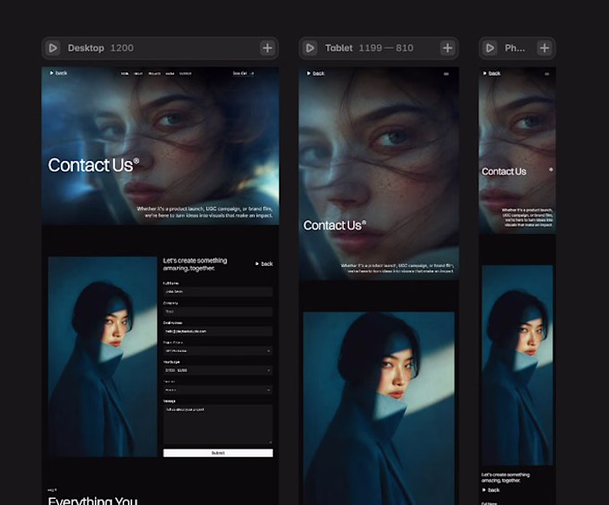Select the Phone hero face image
This screenshot has height=505, width=609.
coord(518,150)
